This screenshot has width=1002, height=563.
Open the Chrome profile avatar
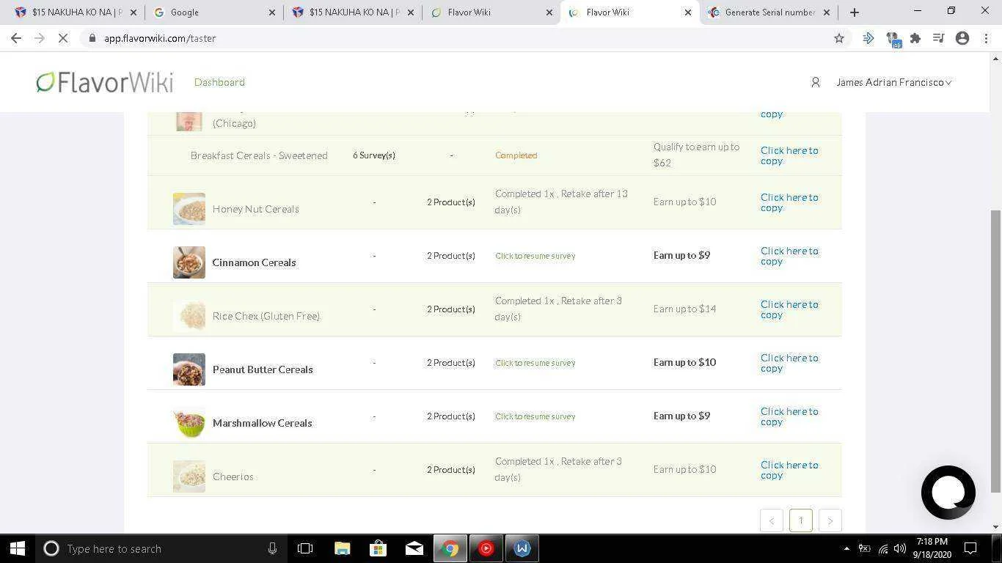tap(962, 38)
